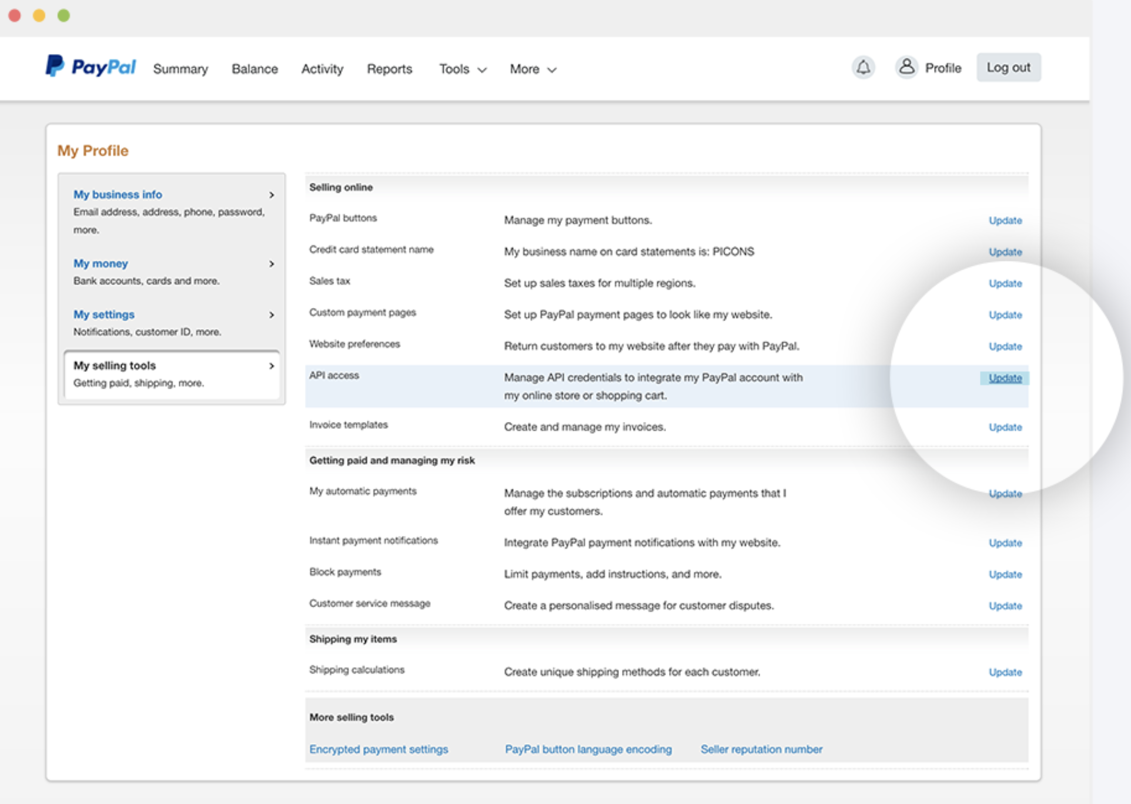Go to the Summary tab
Viewport: 1131px width, 804px height.
180,69
